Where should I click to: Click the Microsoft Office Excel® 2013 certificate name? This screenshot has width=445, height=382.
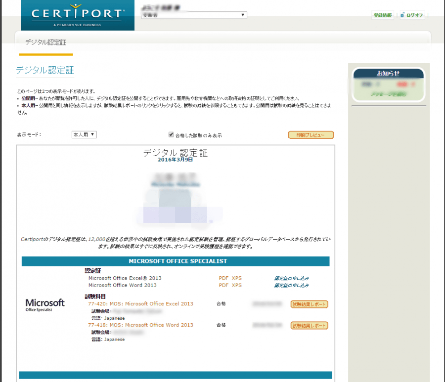[x=125, y=278]
